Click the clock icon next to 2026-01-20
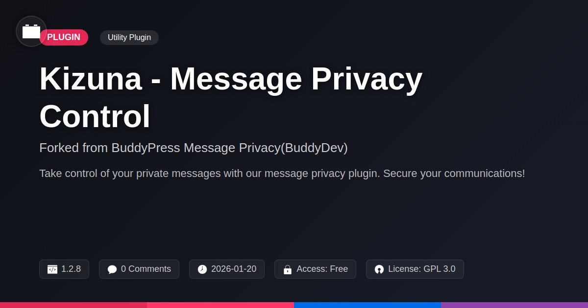 pyautogui.click(x=202, y=269)
